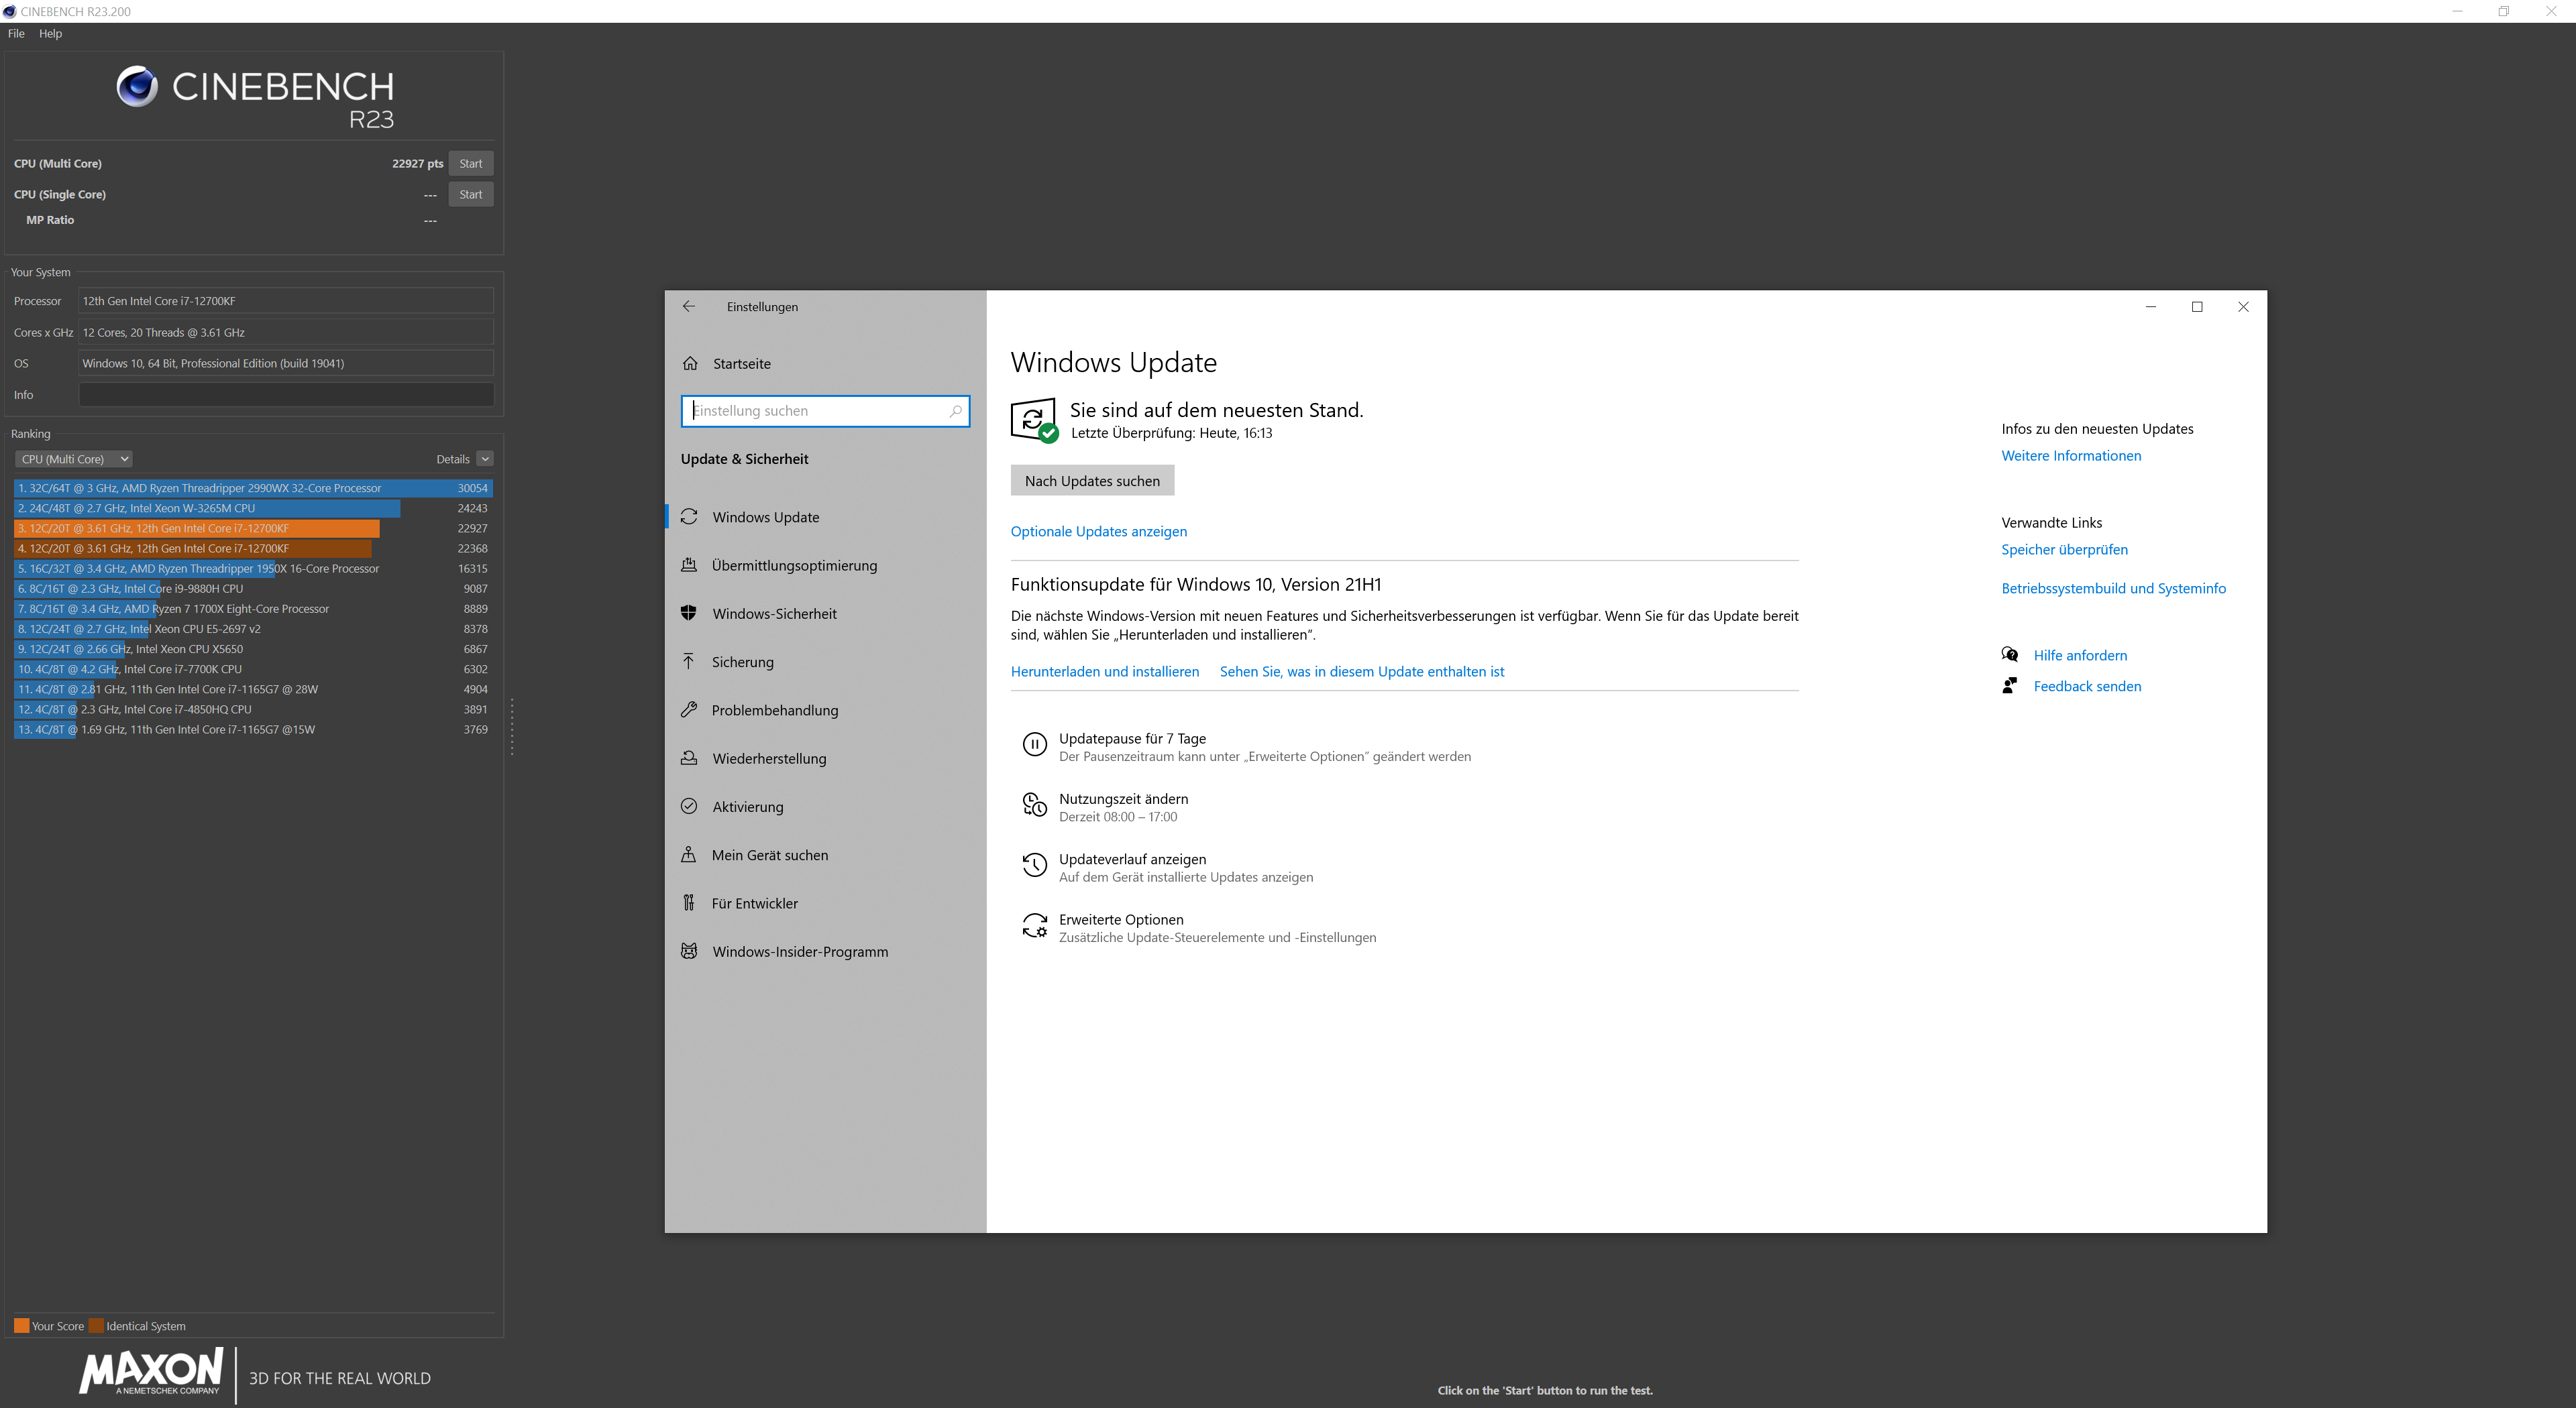Screen dimensions: 2576x1408
Task: Click Nach Updates suchen button
Action: [x=1092, y=481]
